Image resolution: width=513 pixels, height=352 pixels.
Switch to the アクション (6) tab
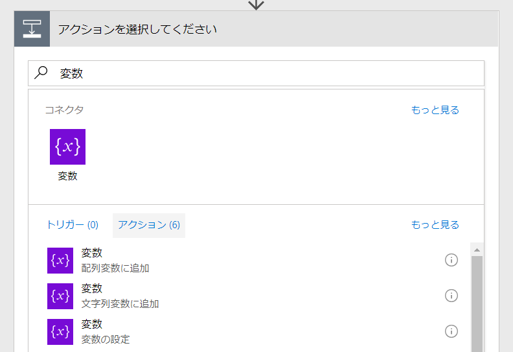(x=149, y=225)
